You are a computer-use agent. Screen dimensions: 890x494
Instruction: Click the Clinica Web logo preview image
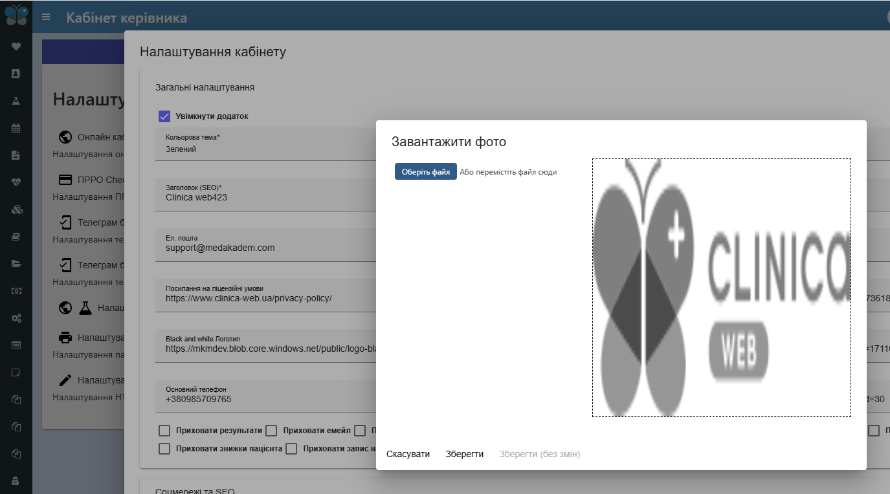tap(722, 288)
